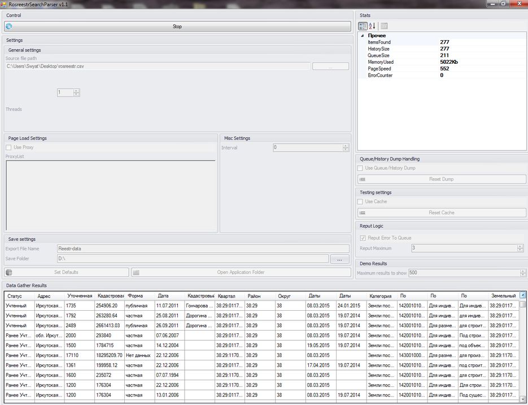Select cell with value 17110

point(80,355)
